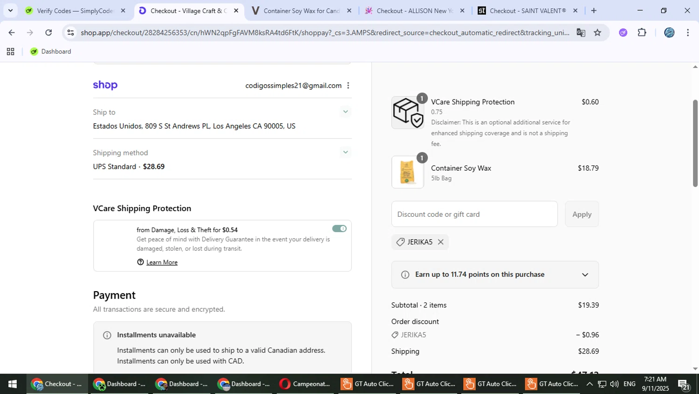Close the Checkout Village Craft tab

[x=236, y=11]
